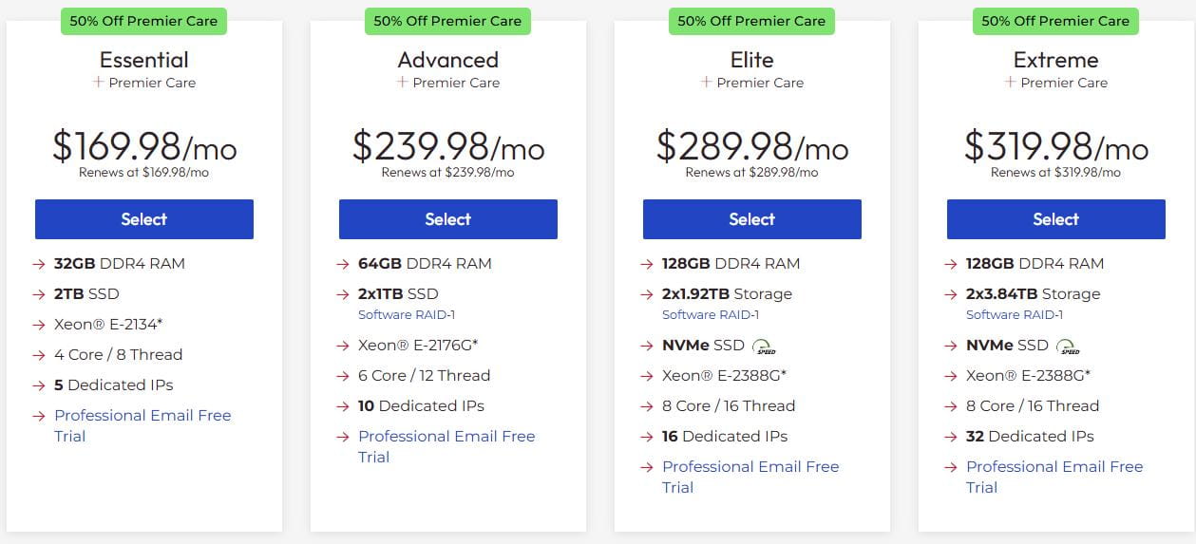Click the plus icon under the Advanced heading
1196x544 pixels.
402,83
